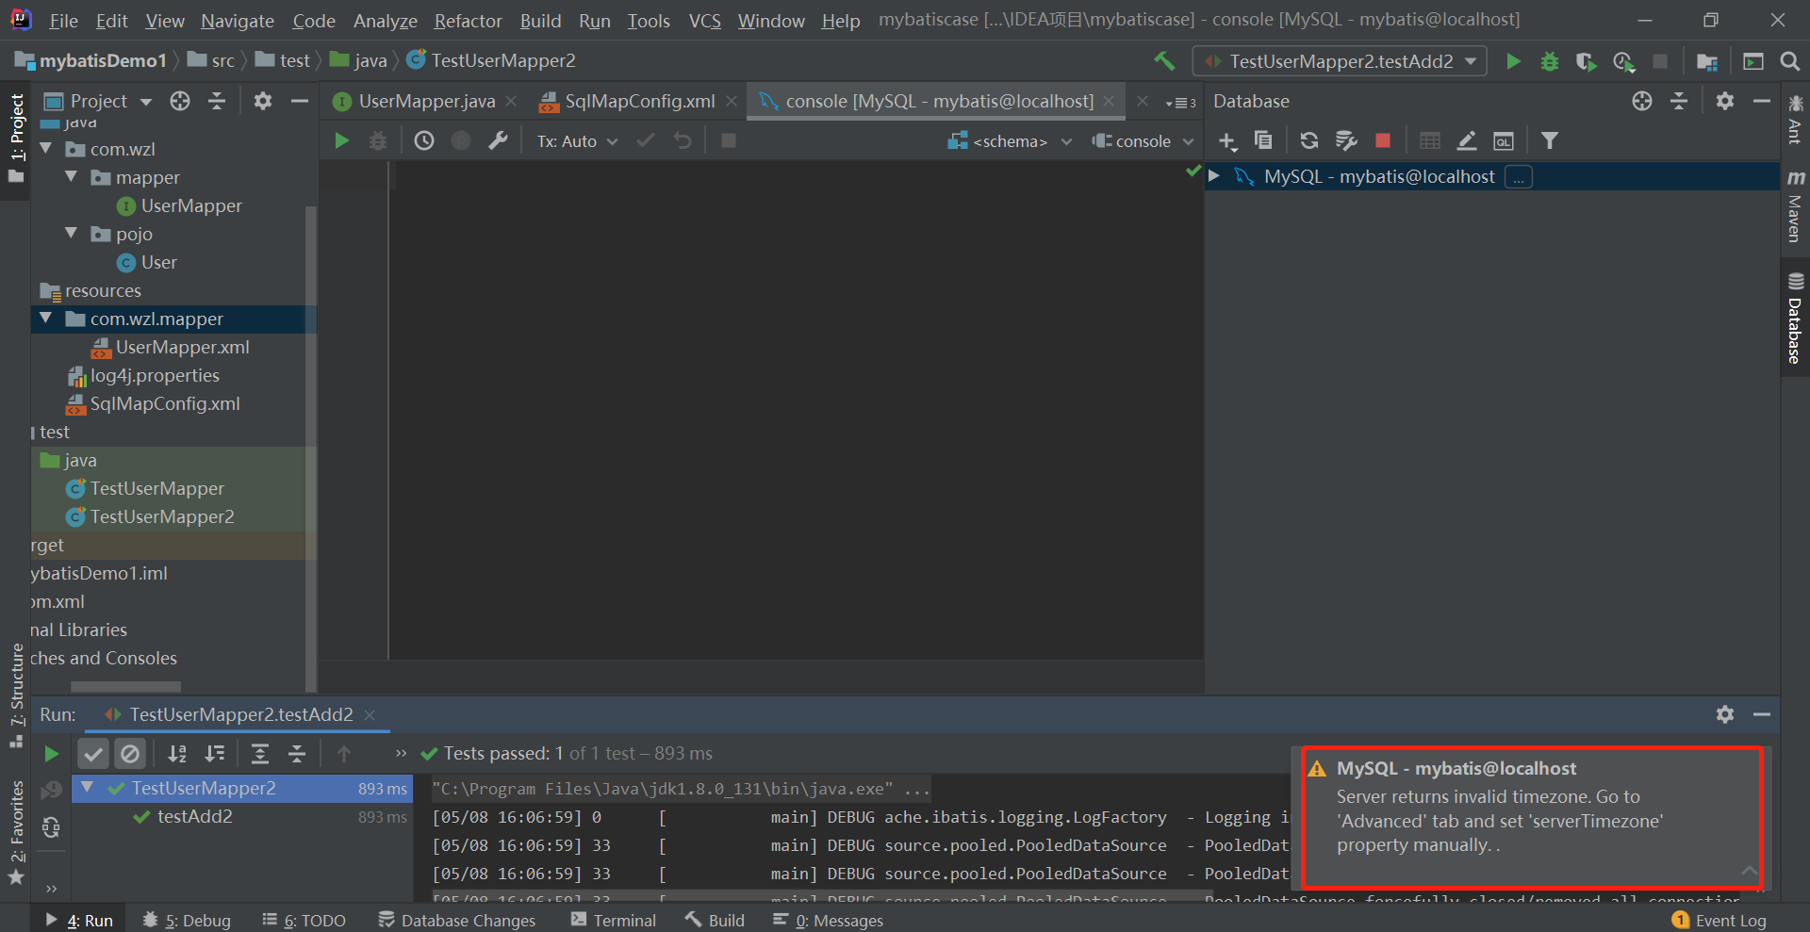Collapse all in the Project panel toolbar
The image size is (1810, 932).
pos(217,101)
